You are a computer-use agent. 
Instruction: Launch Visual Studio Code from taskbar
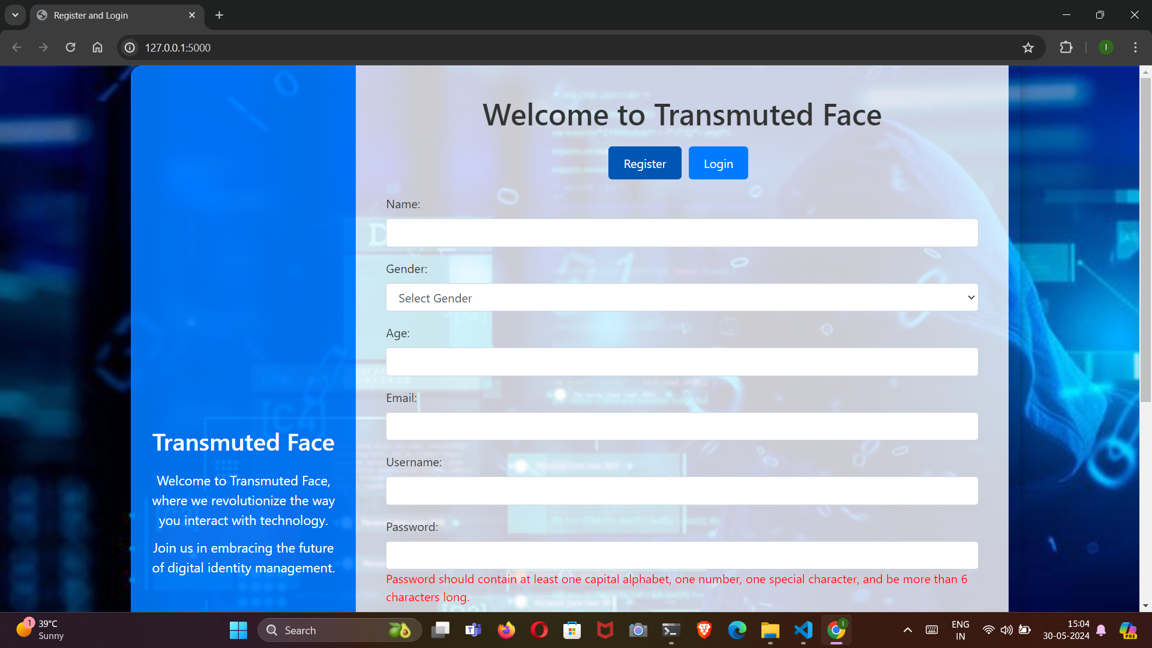(x=803, y=630)
